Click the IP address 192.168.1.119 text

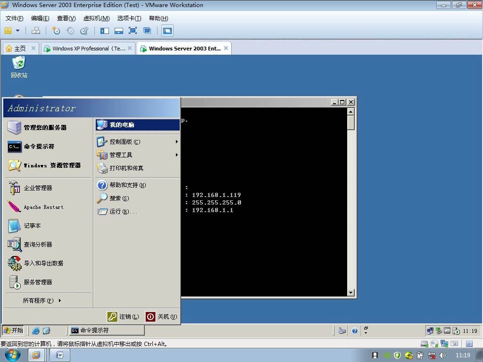click(x=216, y=195)
